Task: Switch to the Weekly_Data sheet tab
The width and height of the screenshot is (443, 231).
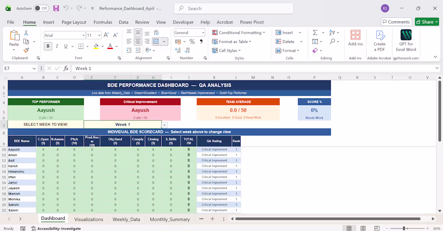Action: click(126, 219)
